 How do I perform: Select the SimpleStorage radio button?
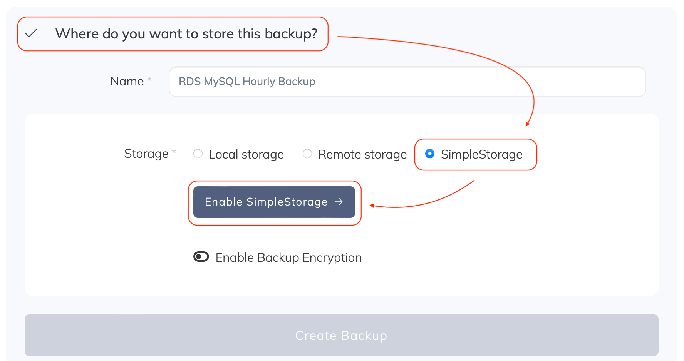(430, 154)
